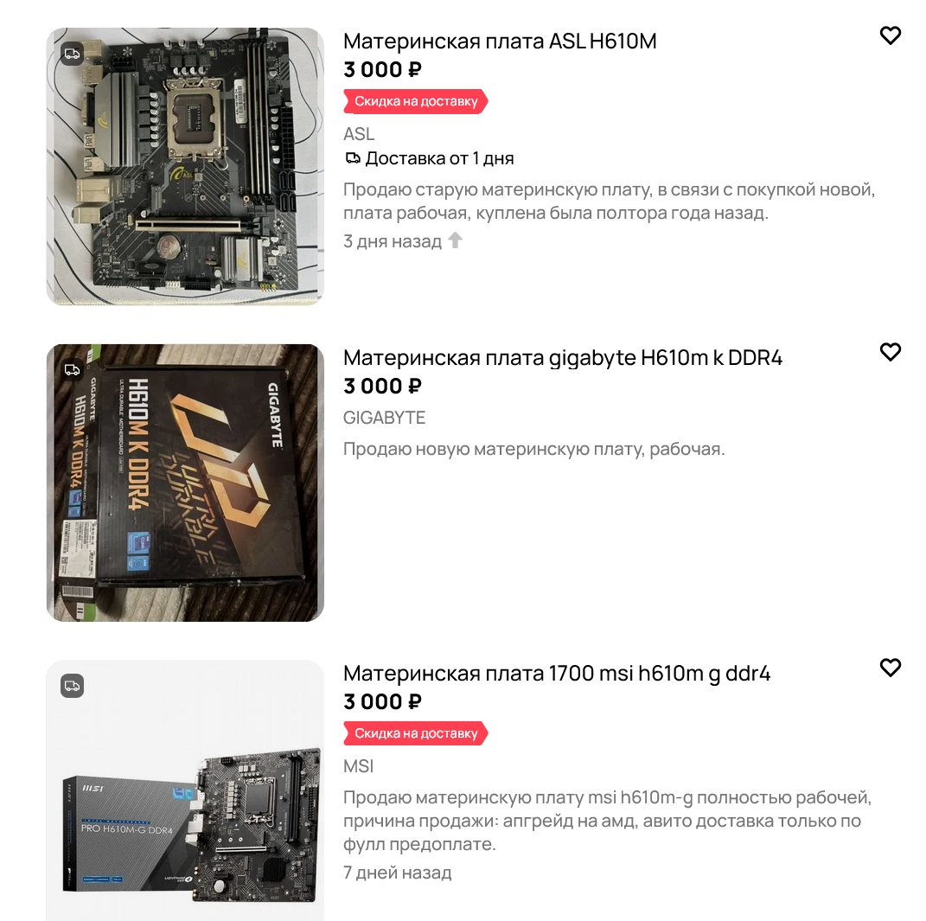The image size is (926, 921).
Task: Open Материнская плата ASL H610M title link
Action: (x=500, y=42)
